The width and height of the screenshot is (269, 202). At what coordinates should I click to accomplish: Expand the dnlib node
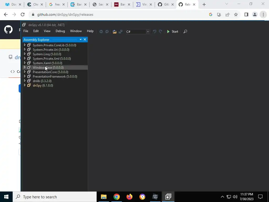[x=25, y=81]
